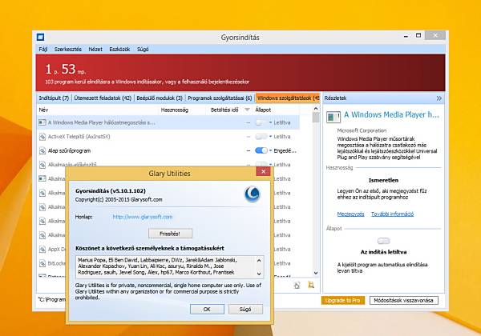This screenshot has width=481, height=336.
Task: Open the state dropdown of the Windows Media Player row
Action: click(271, 122)
